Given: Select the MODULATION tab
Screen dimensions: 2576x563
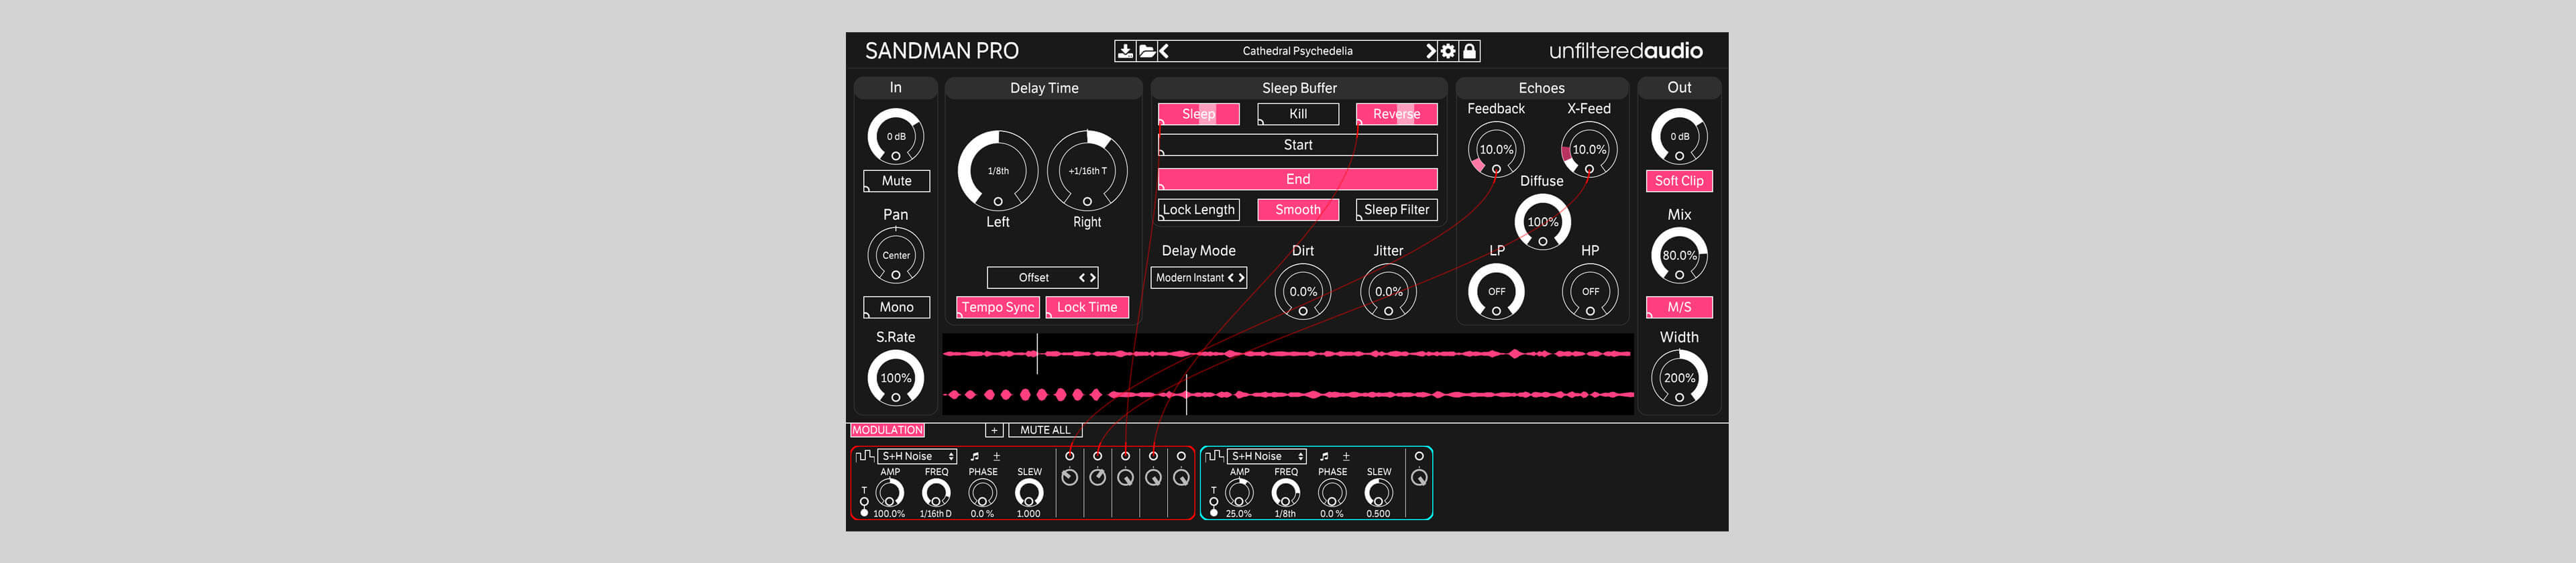Looking at the screenshot, I should pyautogui.click(x=887, y=430).
